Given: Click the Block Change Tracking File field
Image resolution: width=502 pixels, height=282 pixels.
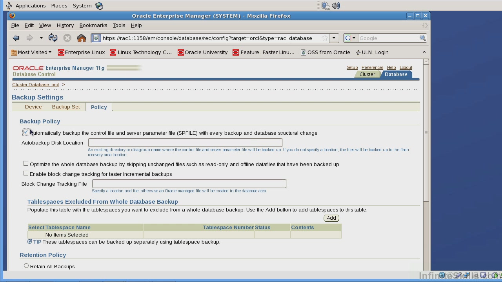Looking at the screenshot, I should pos(189,184).
